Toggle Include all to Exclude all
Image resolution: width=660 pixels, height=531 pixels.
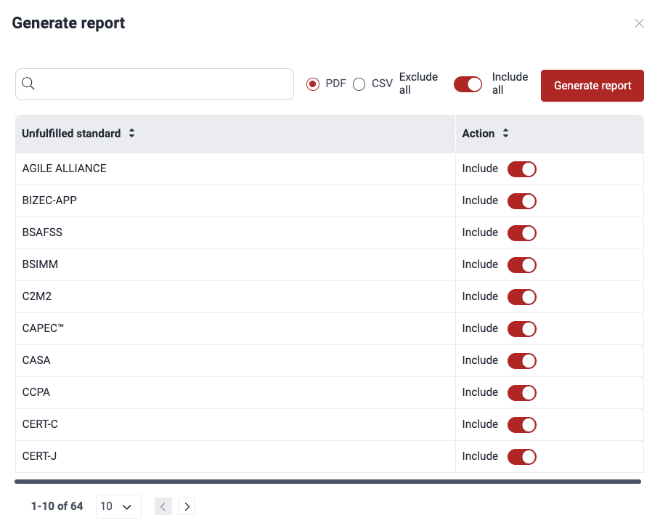pos(468,84)
